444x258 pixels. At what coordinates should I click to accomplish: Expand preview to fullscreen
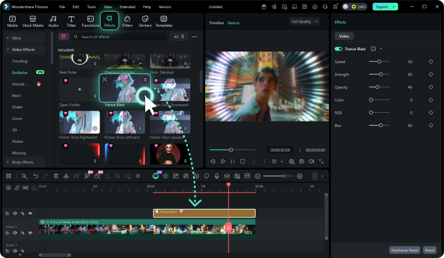(x=321, y=161)
